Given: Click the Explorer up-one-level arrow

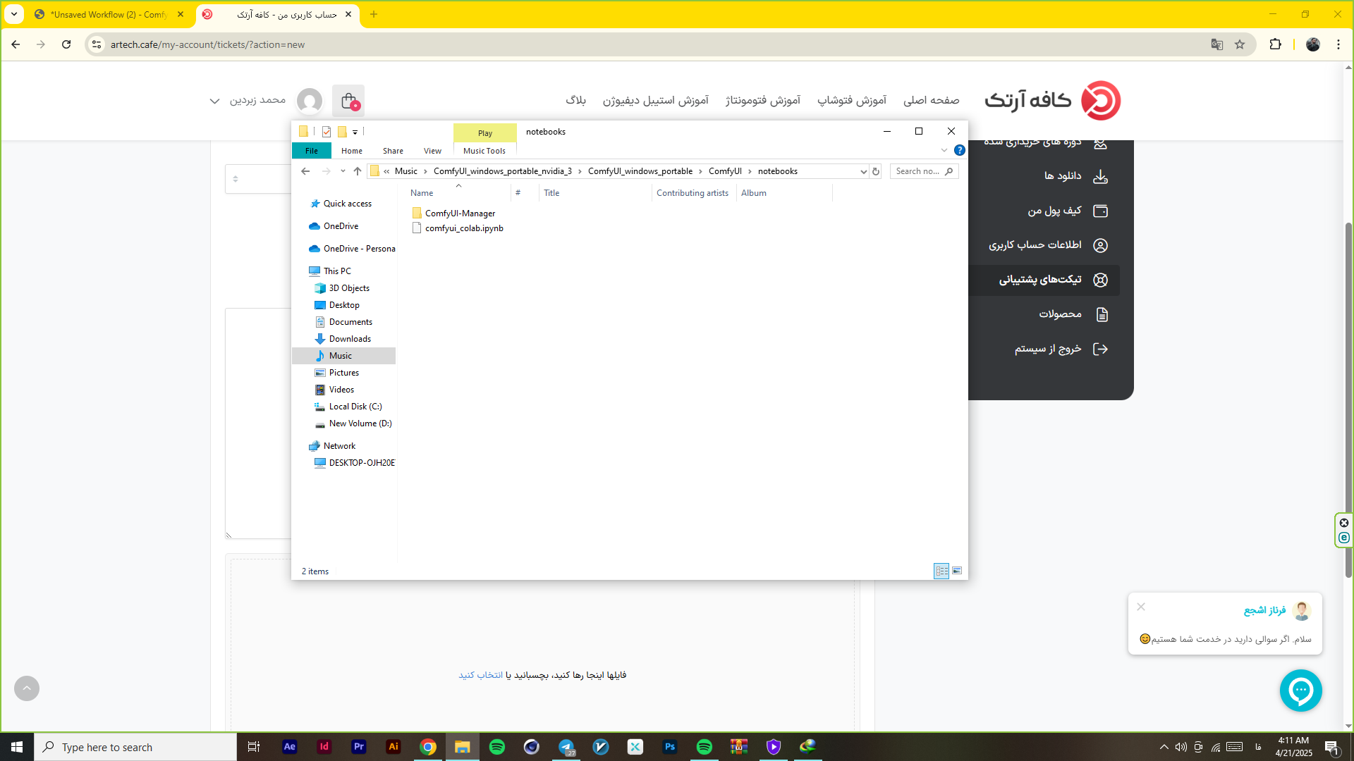Looking at the screenshot, I should [358, 171].
